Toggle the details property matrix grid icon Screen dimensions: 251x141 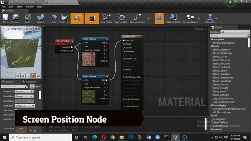click(x=32, y=87)
